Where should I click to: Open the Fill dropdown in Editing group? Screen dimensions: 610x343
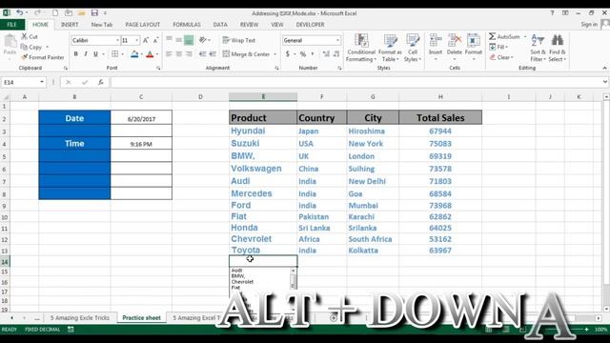coord(498,47)
